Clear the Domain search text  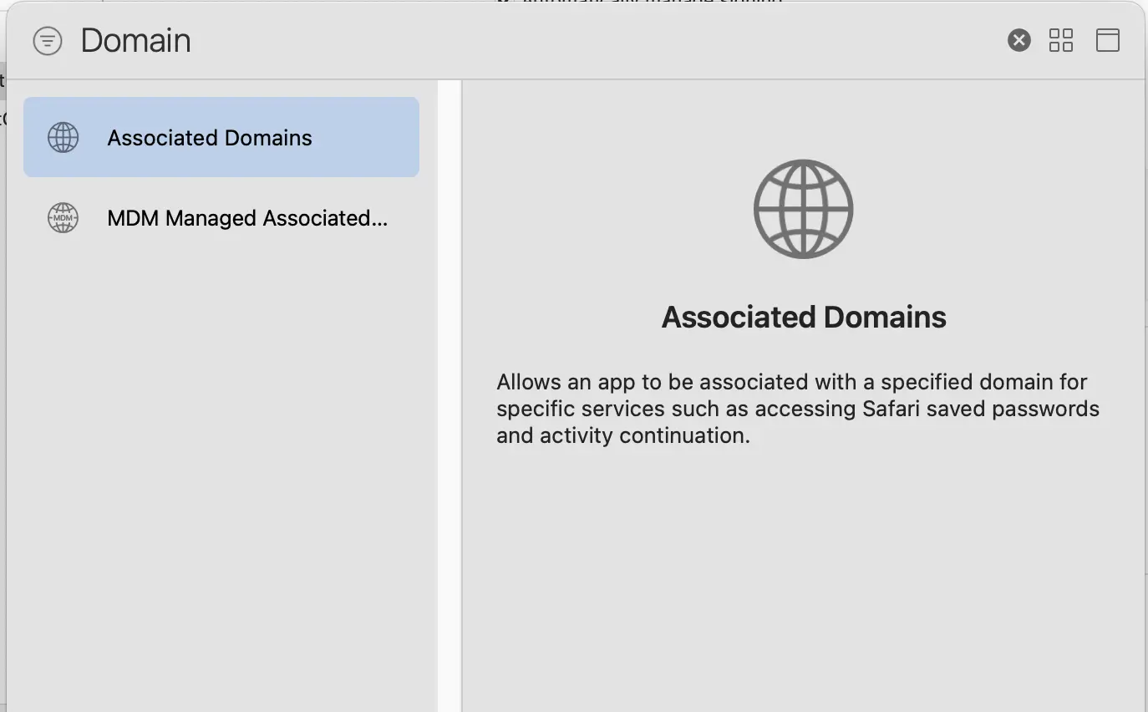click(1018, 39)
